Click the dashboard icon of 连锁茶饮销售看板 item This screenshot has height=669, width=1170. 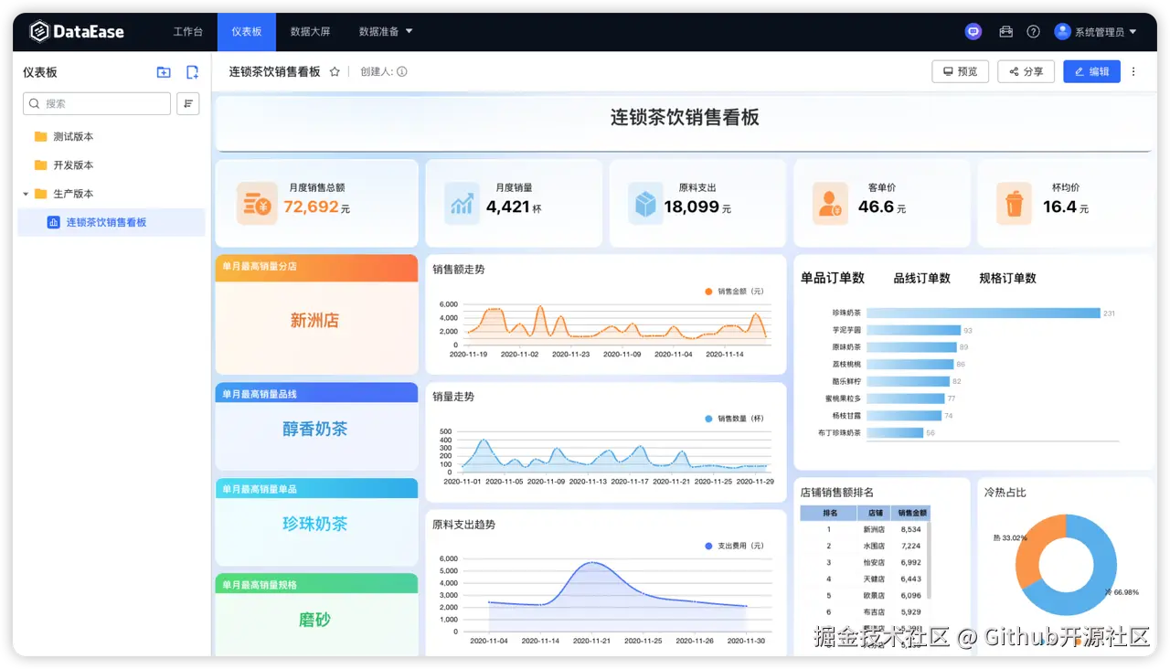click(x=53, y=222)
